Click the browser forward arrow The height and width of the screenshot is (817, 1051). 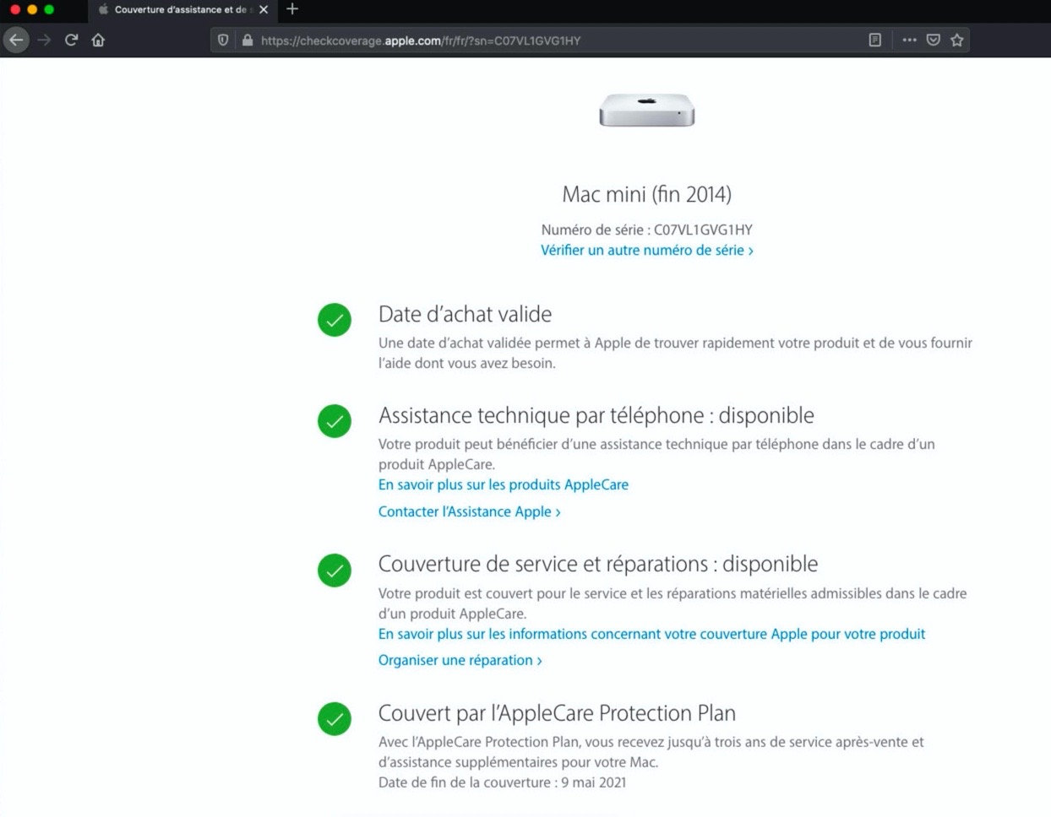(45, 40)
